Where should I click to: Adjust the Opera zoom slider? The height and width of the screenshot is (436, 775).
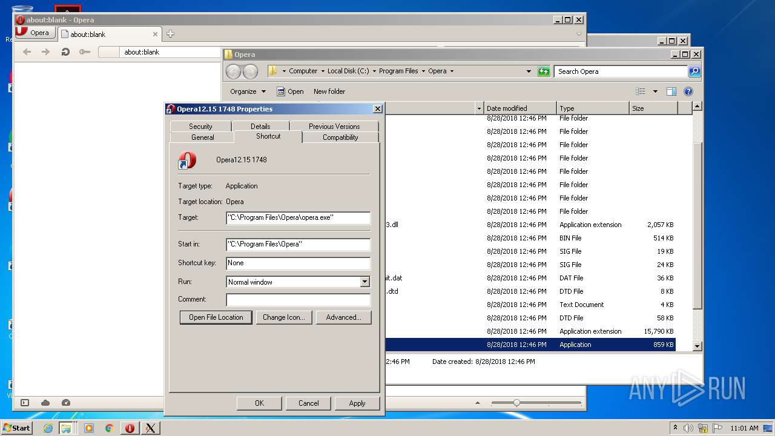(x=516, y=403)
